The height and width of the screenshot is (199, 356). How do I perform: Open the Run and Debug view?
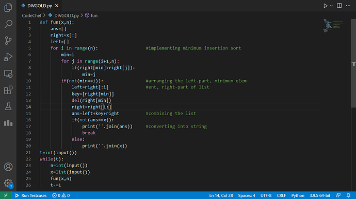pos(8,57)
